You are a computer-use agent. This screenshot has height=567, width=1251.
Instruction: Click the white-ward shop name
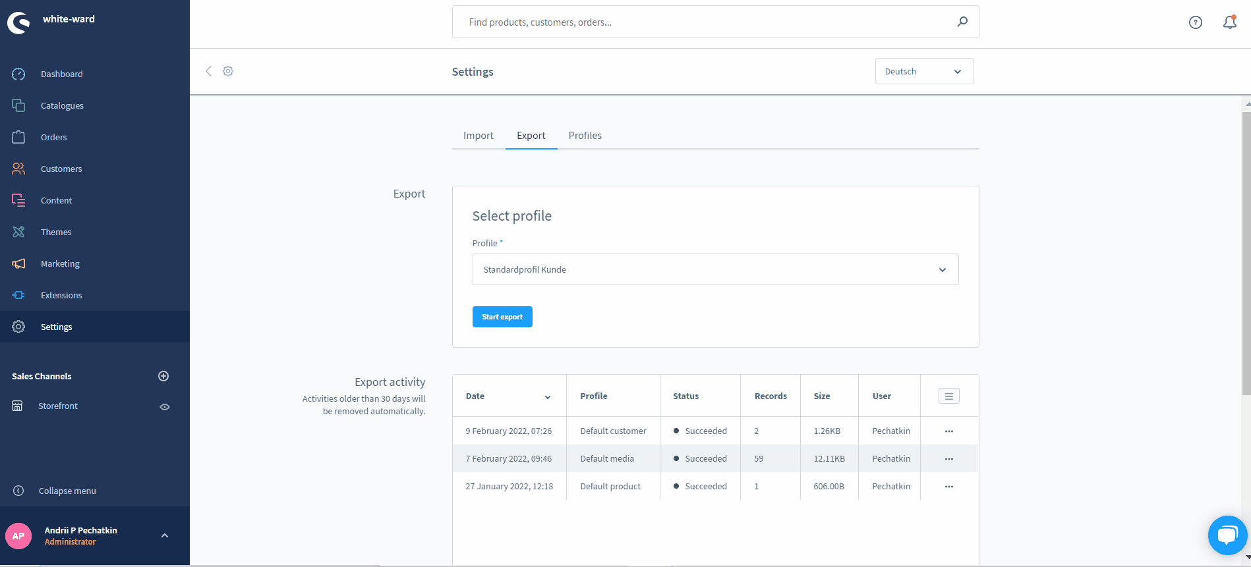[69, 19]
